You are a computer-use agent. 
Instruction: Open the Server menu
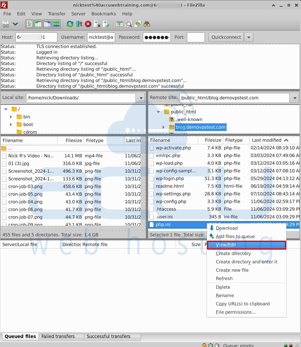[x=78, y=14]
